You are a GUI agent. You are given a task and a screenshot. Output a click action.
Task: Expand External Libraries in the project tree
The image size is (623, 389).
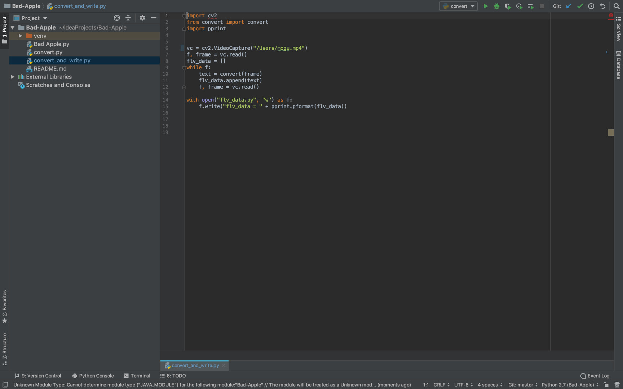(13, 77)
